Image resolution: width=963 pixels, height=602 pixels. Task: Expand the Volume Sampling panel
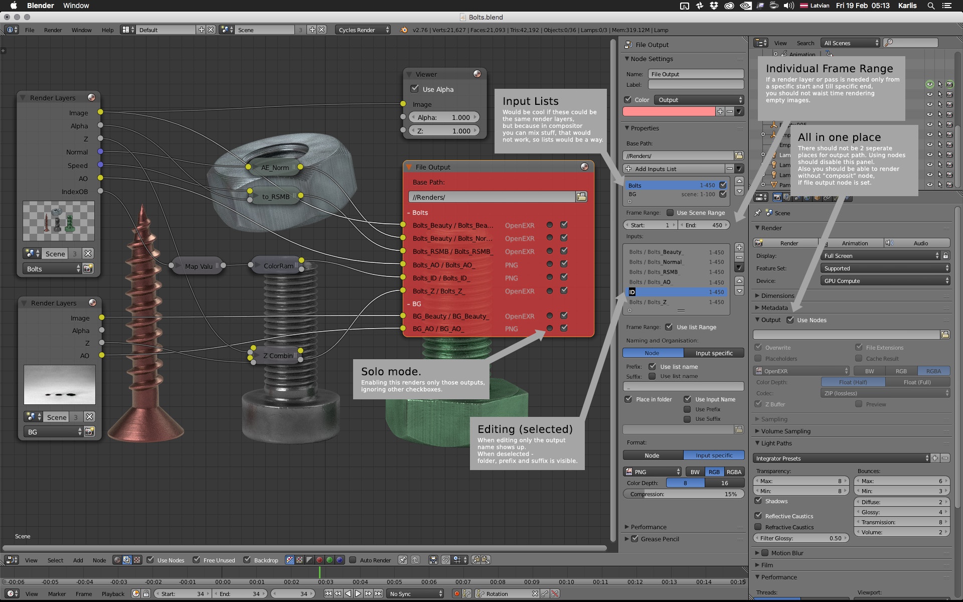785,431
